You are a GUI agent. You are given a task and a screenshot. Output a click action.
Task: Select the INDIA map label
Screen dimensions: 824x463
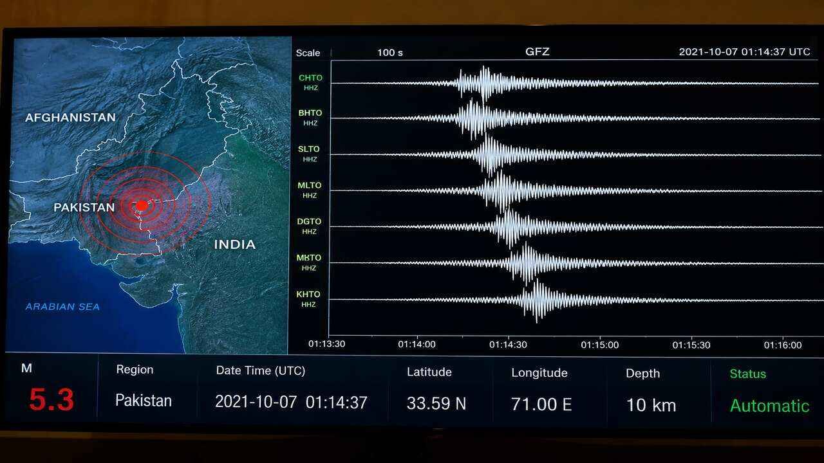(235, 244)
